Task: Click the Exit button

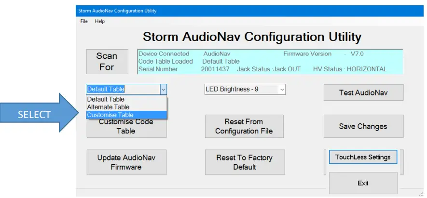Action: [x=363, y=183]
